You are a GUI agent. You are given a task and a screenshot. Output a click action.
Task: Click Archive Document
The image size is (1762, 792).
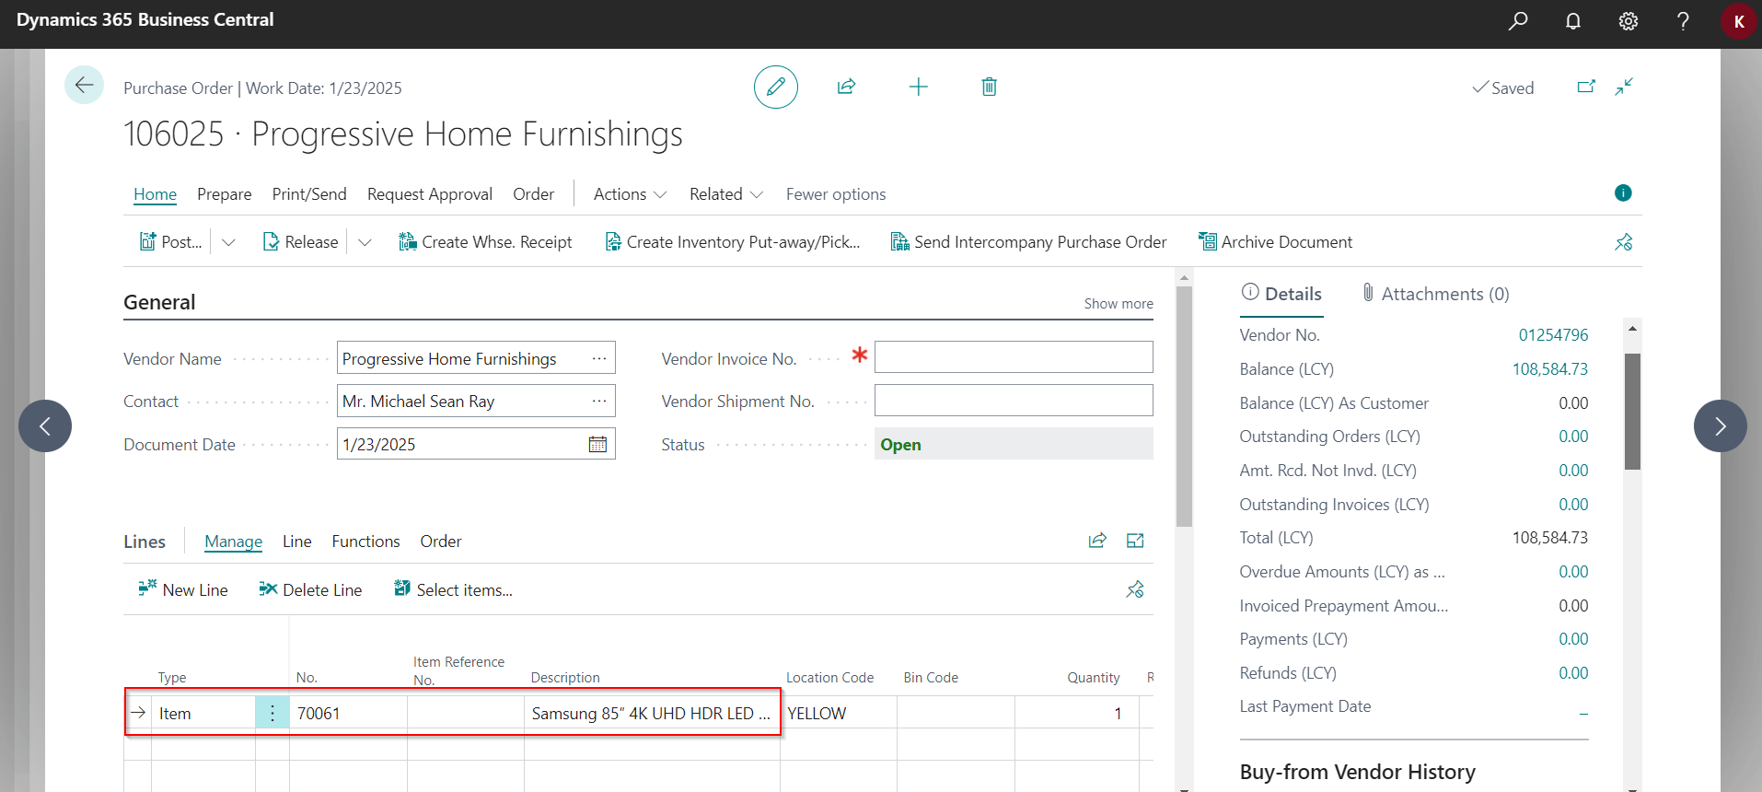point(1275,242)
